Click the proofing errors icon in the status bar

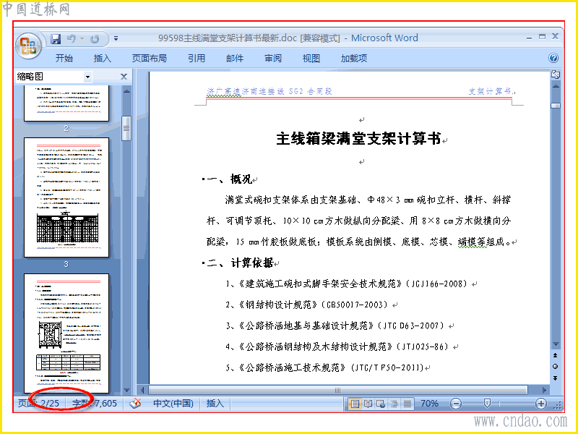[x=135, y=404]
